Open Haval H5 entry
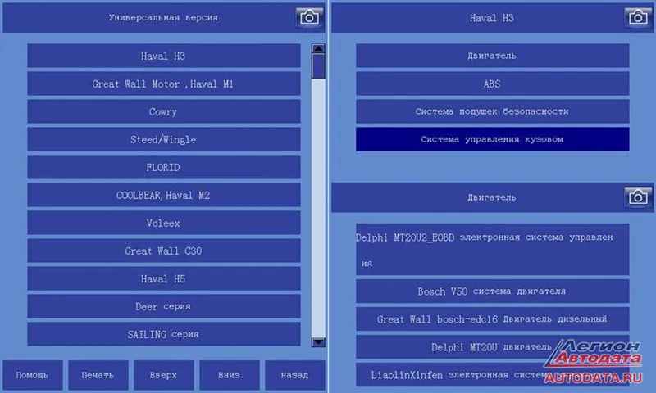The height and width of the screenshot is (393, 656). pos(163,278)
